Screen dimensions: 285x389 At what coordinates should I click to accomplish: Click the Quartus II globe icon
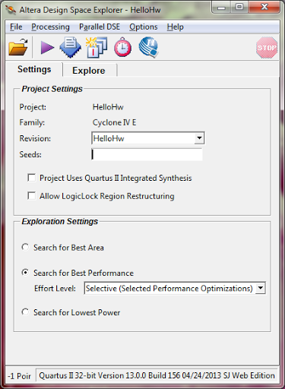[149, 47]
